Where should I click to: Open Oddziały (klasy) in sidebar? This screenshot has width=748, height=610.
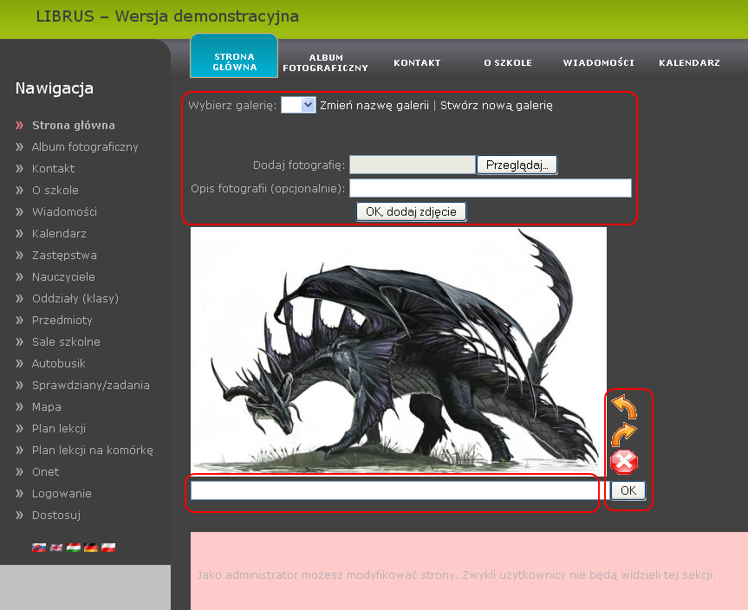tap(75, 299)
